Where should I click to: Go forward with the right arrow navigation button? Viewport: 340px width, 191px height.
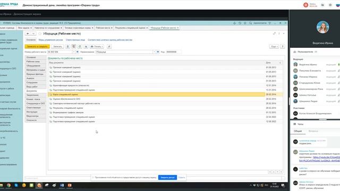(x=33, y=33)
